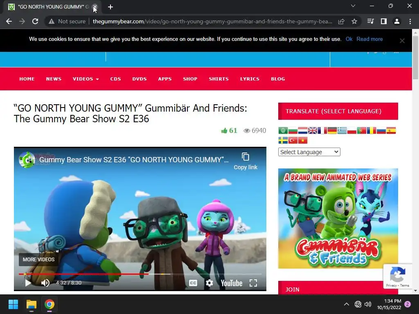Like the video with thumbs-up icon
Image resolution: width=419 pixels, height=314 pixels.
click(224, 130)
